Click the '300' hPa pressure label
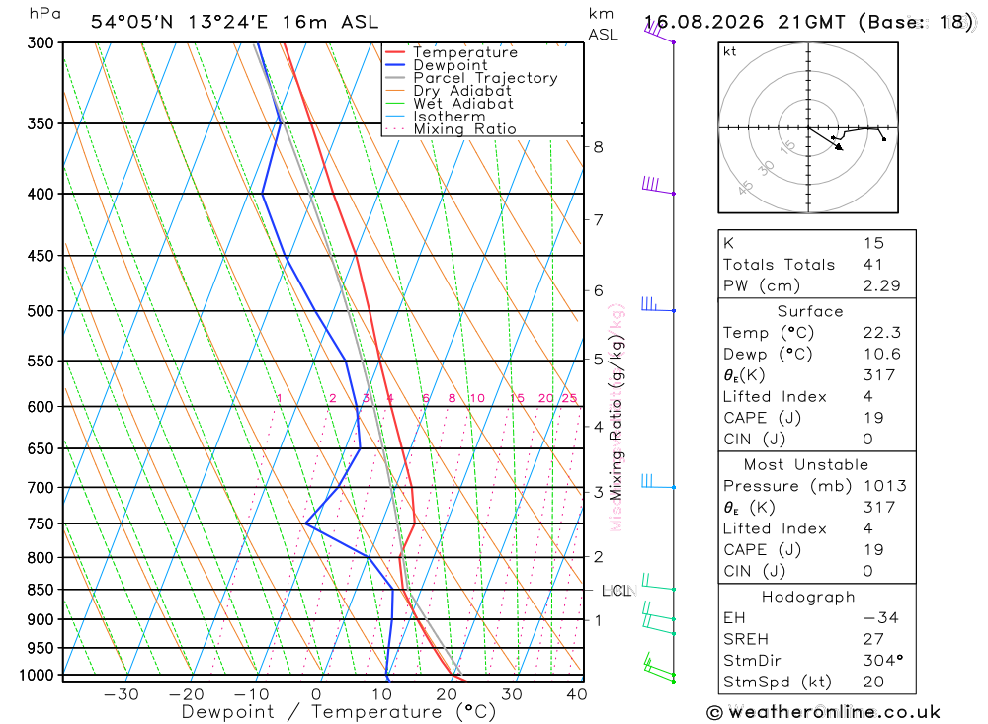The width and height of the screenshot is (988, 724). click(x=41, y=42)
